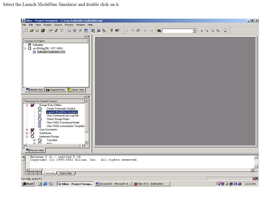The width and height of the screenshot is (280, 210).
Task: Click the Open folder toolbar icon
Action: pyautogui.click(x=32, y=31)
